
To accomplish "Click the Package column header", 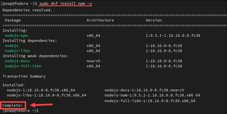I will (x=13, y=20).
